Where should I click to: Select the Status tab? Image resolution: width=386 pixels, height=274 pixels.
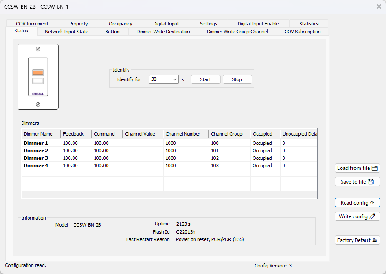[x=21, y=31]
